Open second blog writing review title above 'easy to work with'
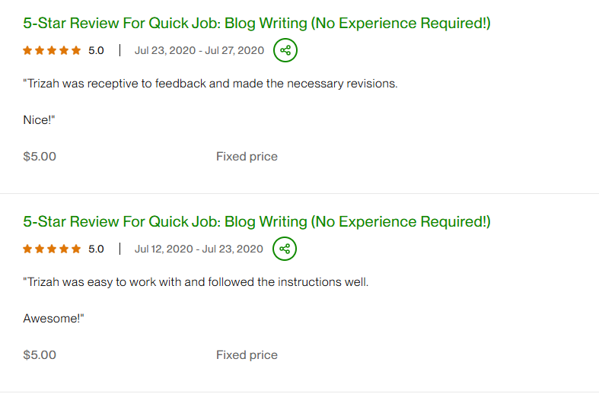599x397 pixels. tap(256, 222)
